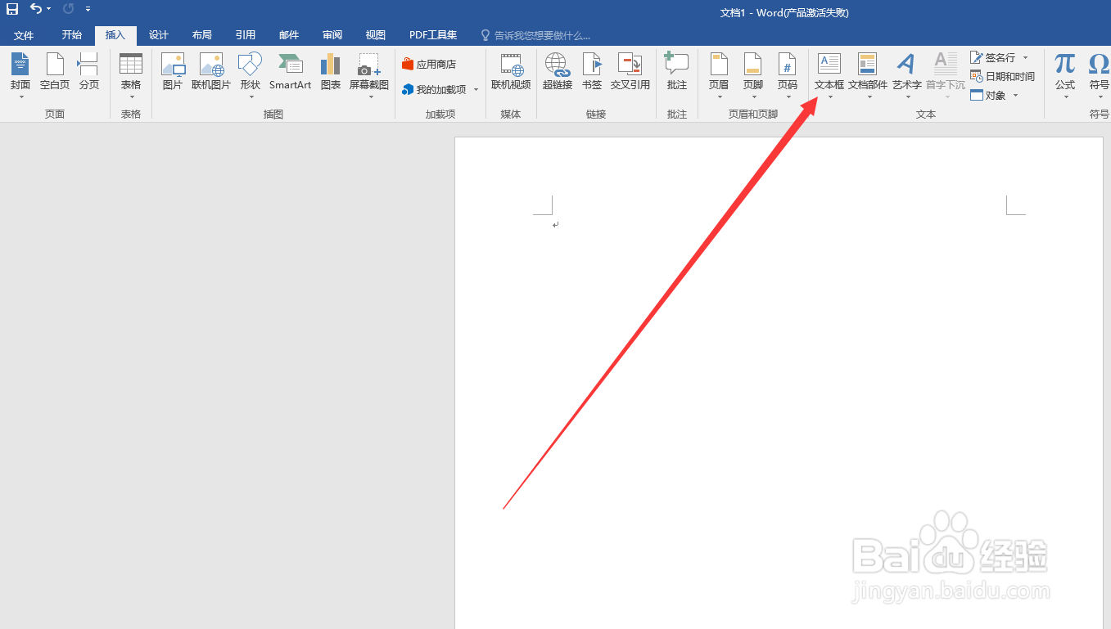Switch to the 审阅 tab
1111x629 pixels.
332,35
